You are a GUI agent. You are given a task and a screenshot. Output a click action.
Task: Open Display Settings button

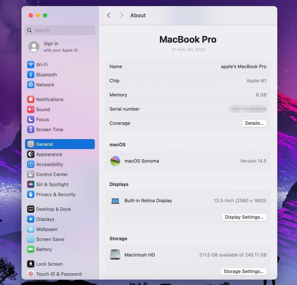244,217
